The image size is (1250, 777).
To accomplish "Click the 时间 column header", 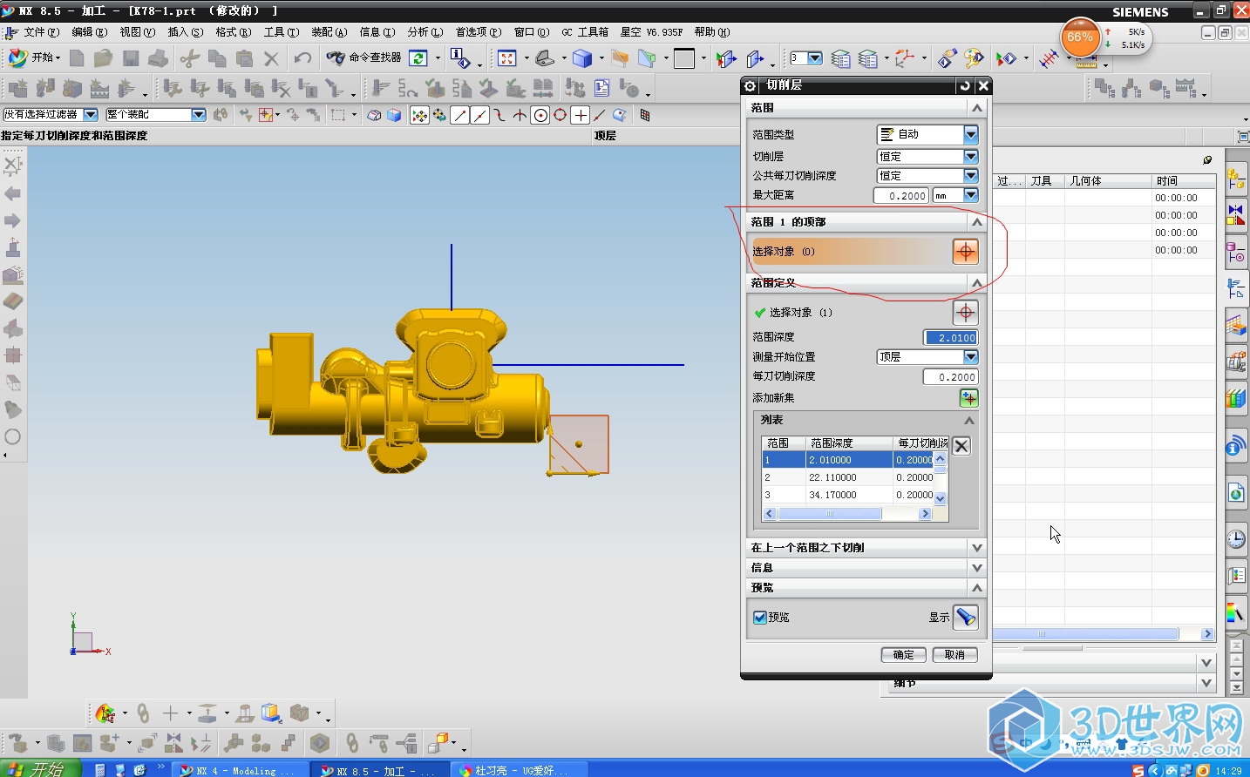I will pyautogui.click(x=1183, y=181).
